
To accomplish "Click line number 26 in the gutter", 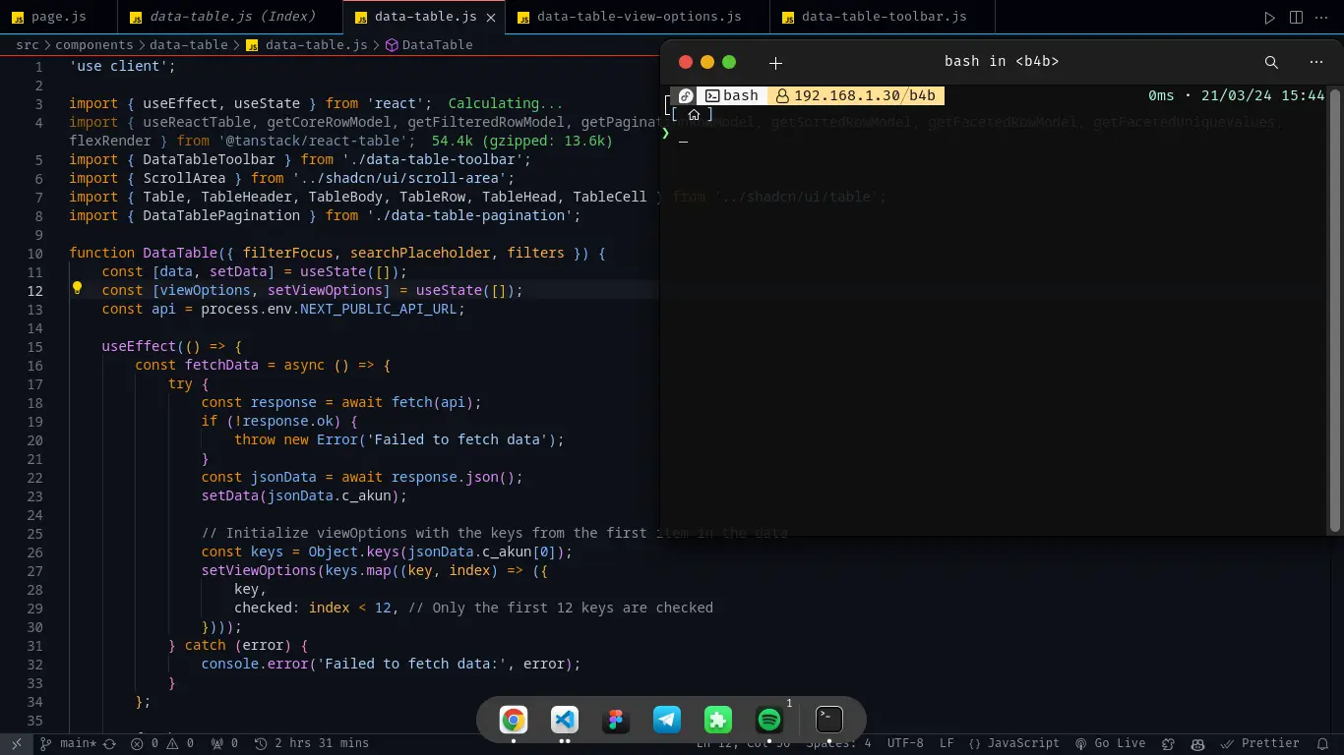I will coord(35,552).
